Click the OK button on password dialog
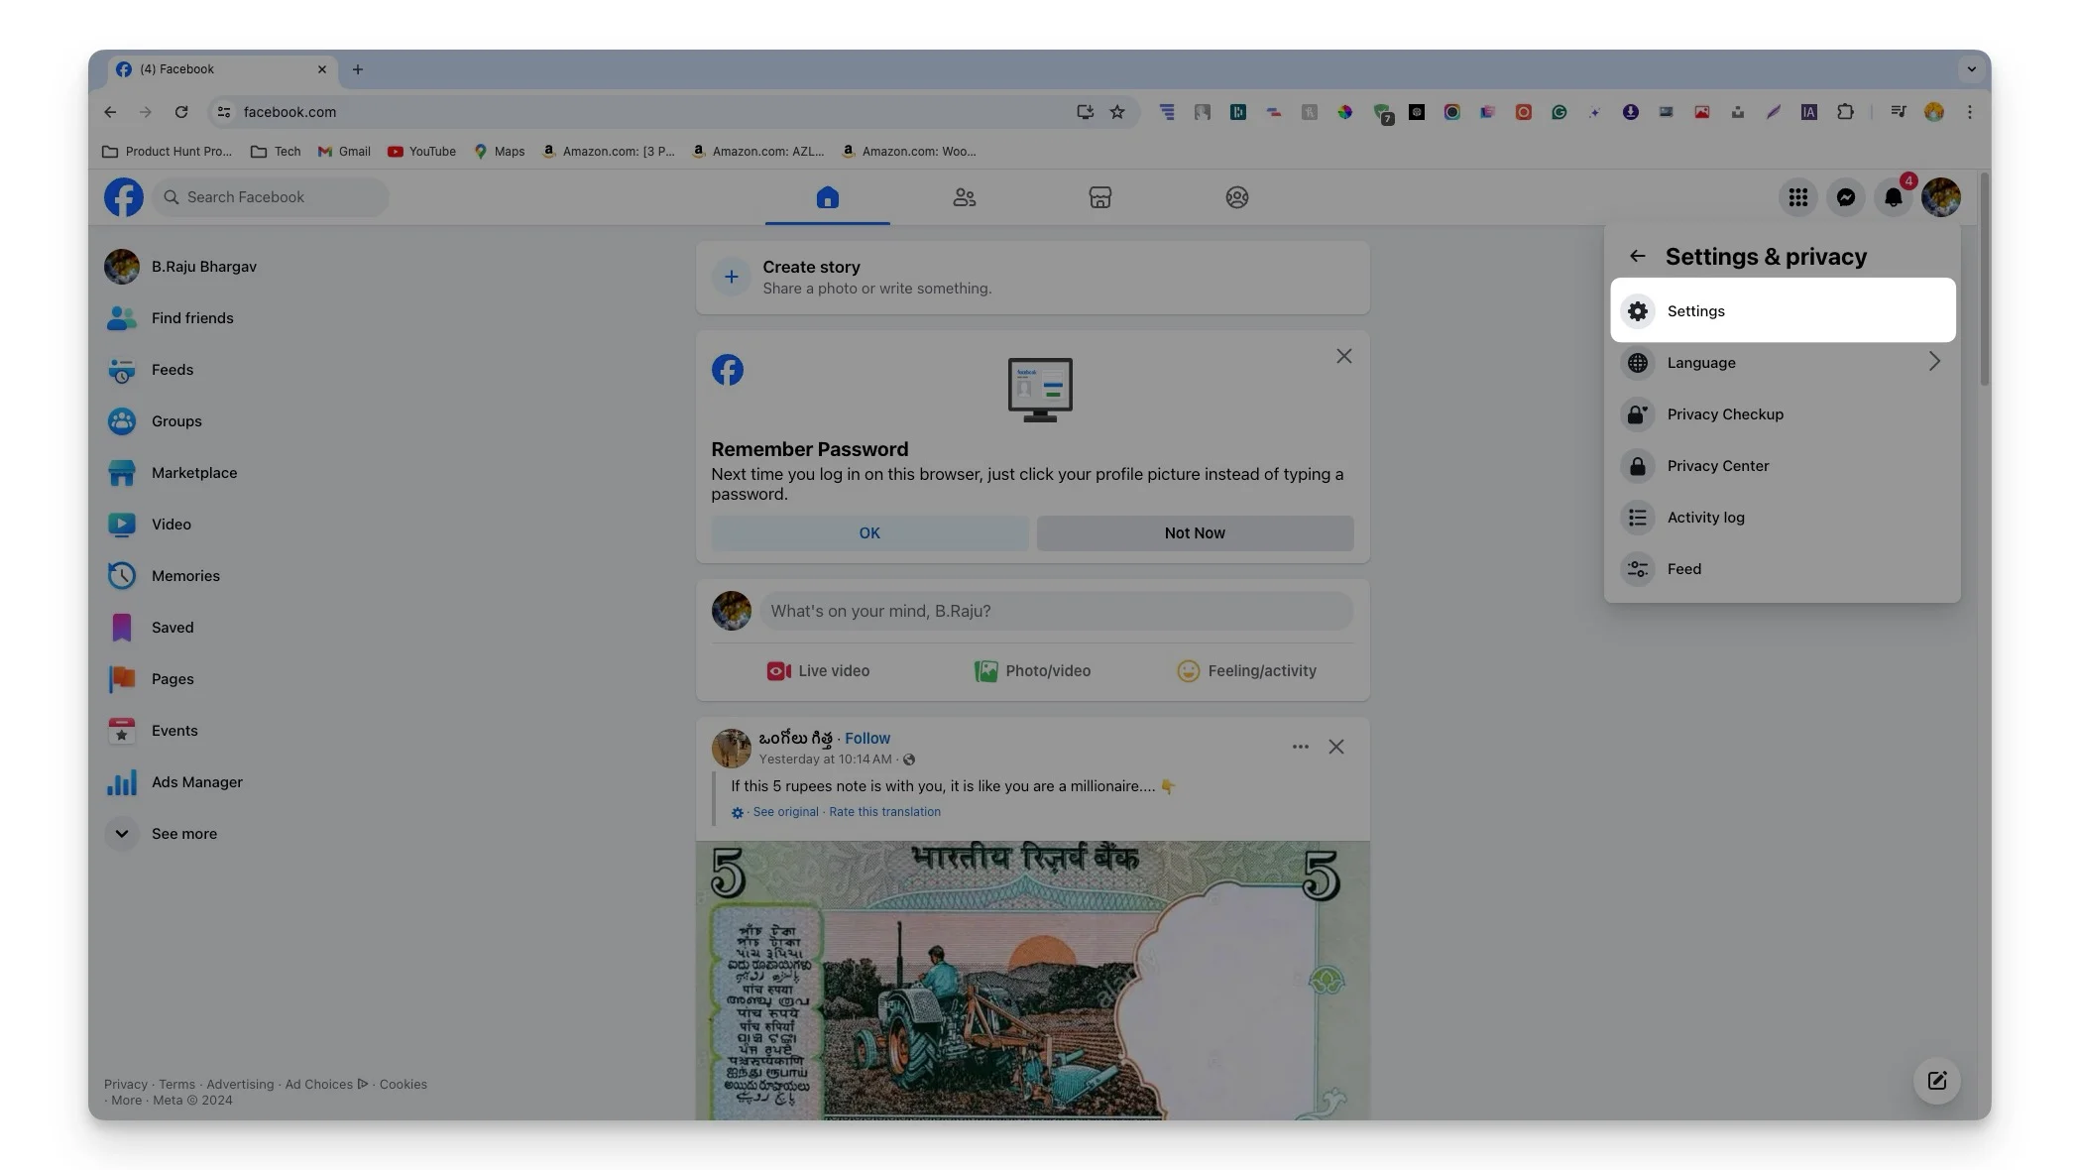Screen dimensions: 2079x1170 point(868,532)
